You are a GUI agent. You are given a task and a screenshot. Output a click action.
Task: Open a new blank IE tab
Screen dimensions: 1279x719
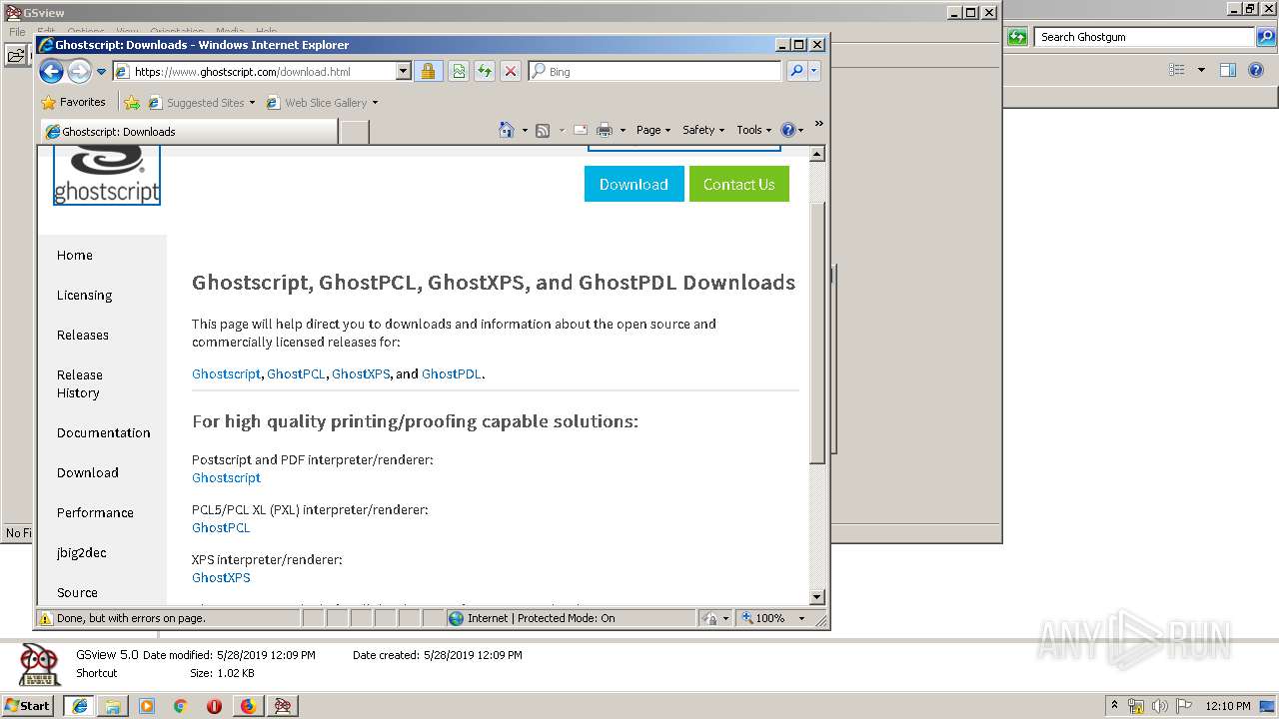355,132
